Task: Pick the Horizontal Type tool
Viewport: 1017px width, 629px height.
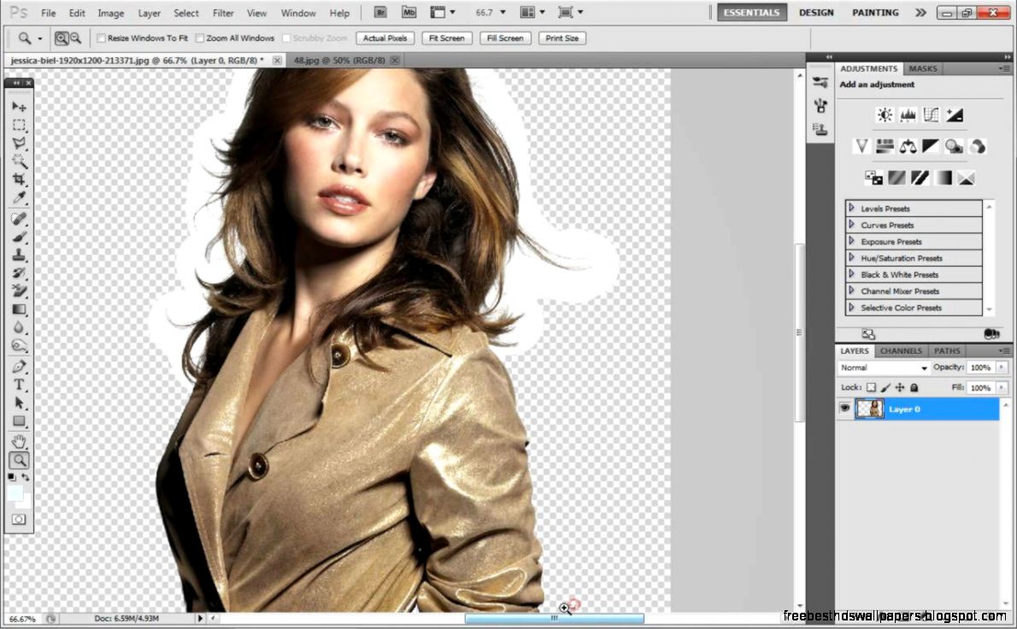Action: click(x=20, y=384)
